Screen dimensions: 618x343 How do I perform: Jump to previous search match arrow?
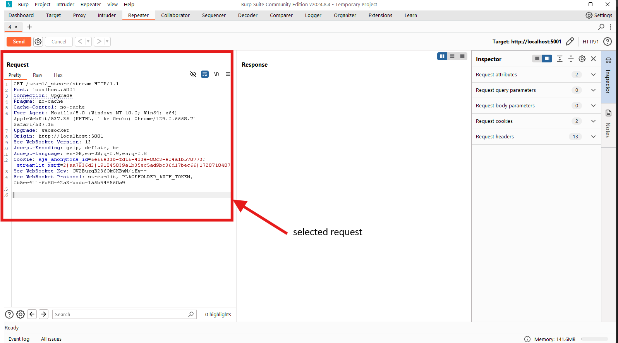pyautogui.click(x=32, y=314)
